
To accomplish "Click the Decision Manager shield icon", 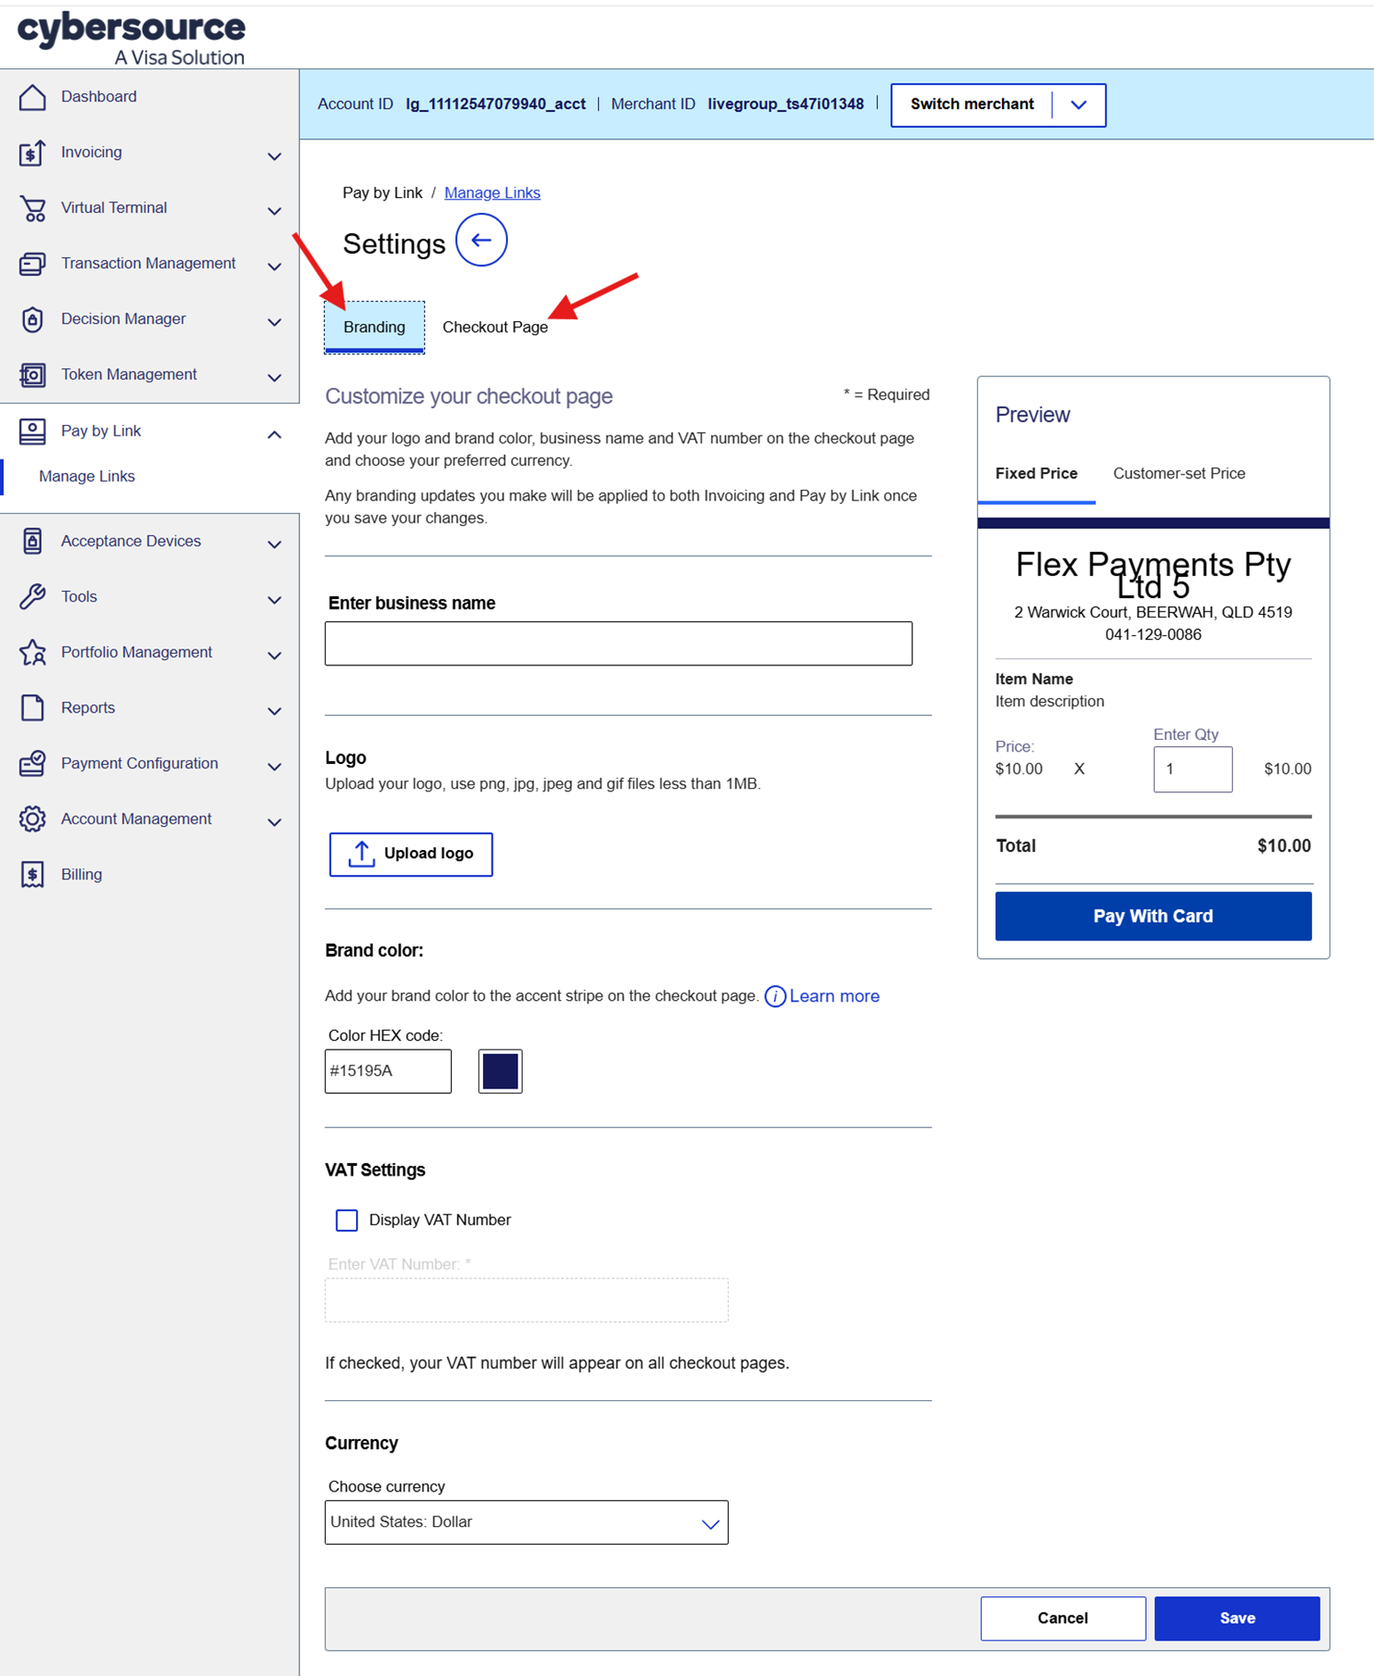I will (x=33, y=319).
